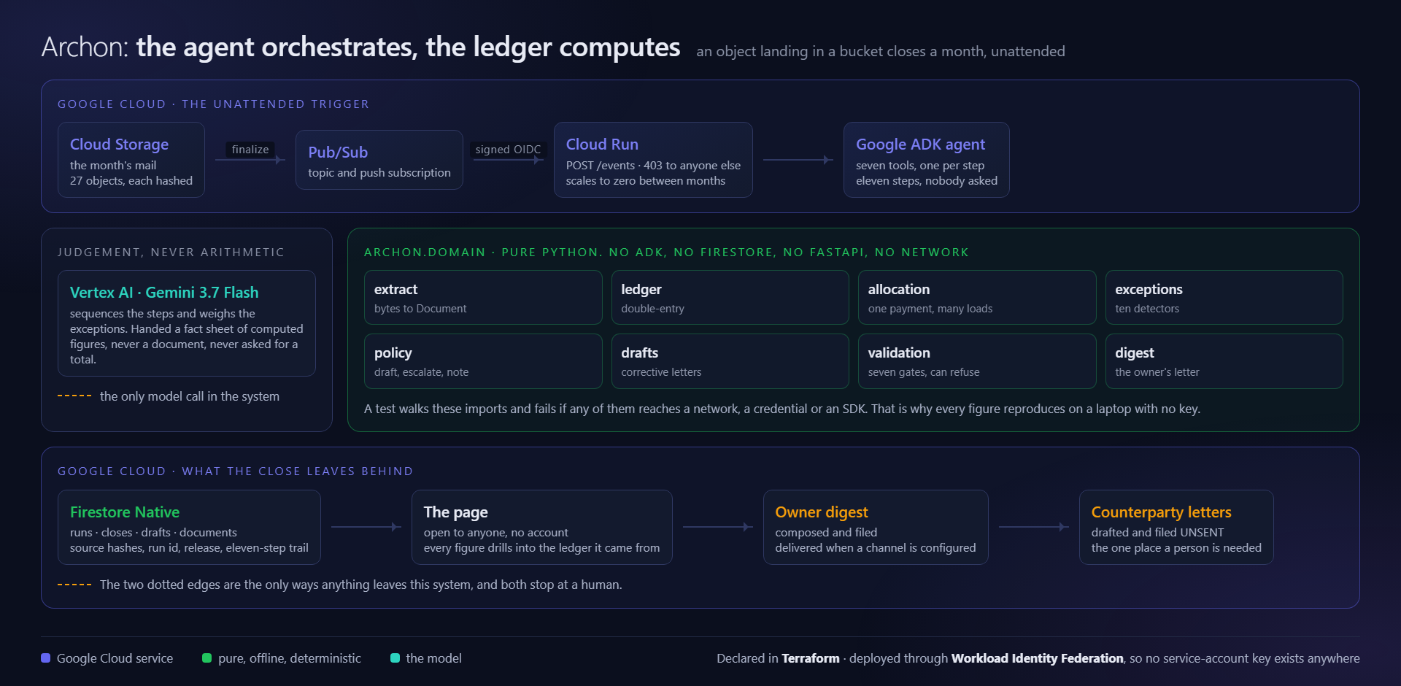Select the Cloud Storage box
Image resolution: width=1401 pixels, height=686 pixels.
(131, 160)
